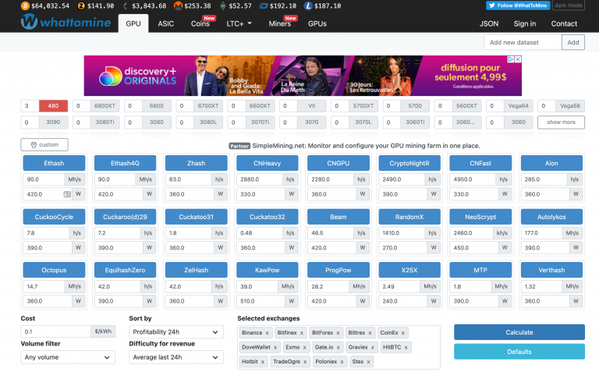Open power table icon in Ethash watt field

click(x=67, y=194)
